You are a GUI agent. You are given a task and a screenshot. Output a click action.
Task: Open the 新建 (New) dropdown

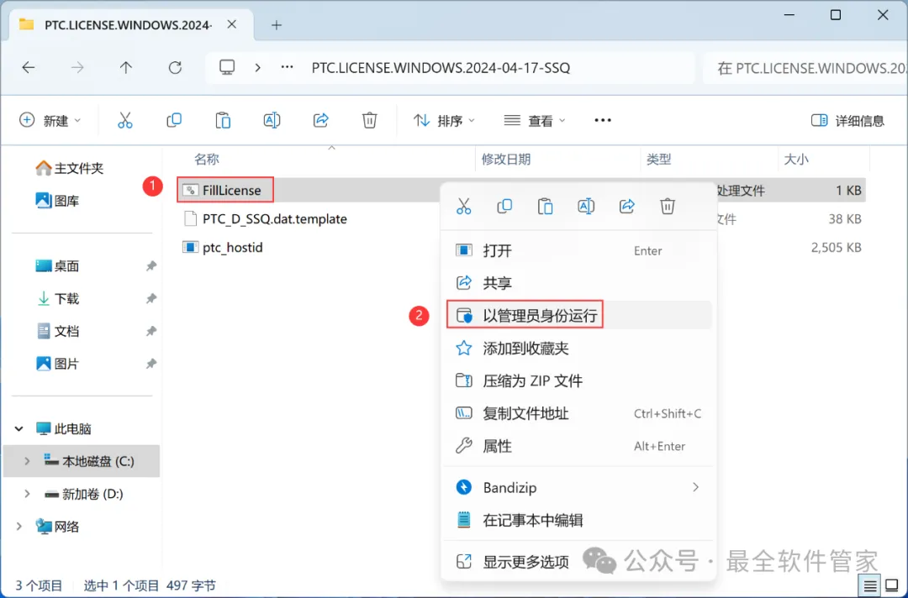tap(50, 120)
